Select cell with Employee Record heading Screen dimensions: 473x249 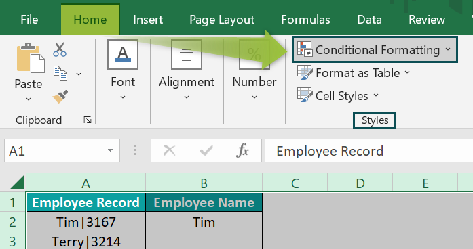[86, 202]
